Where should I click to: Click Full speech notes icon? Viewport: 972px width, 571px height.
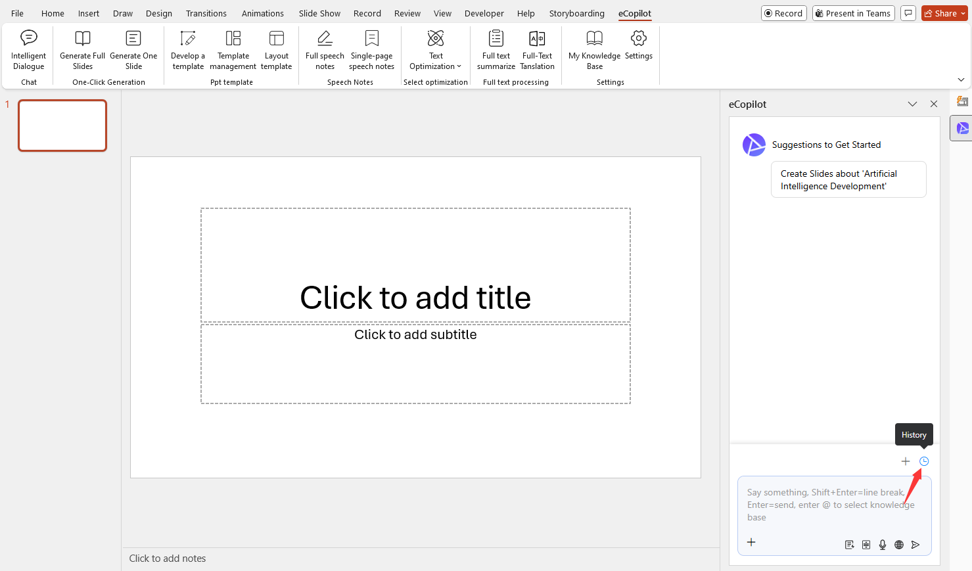coord(325,39)
